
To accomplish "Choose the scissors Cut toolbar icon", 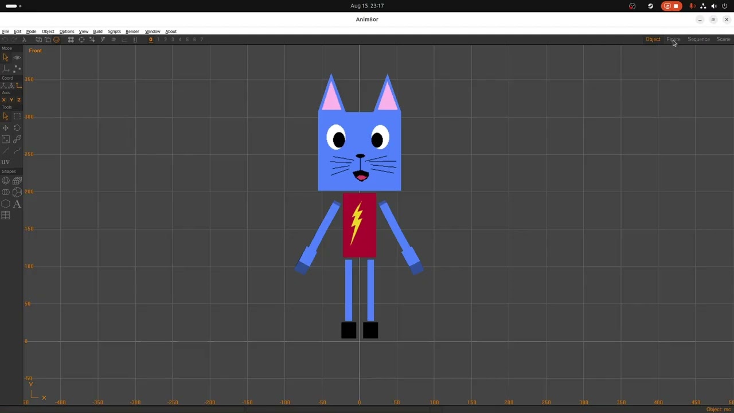I will point(24,40).
